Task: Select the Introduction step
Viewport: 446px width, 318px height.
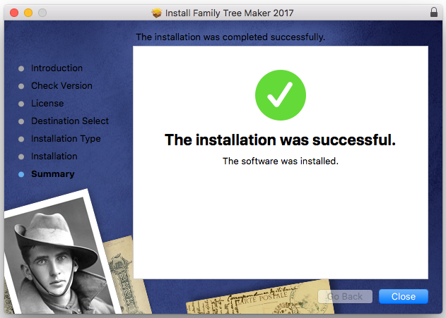Action: tap(57, 68)
